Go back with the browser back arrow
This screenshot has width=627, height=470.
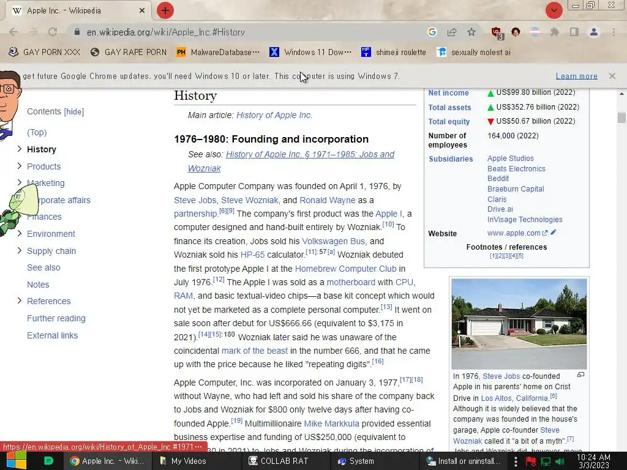[x=13, y=32]
